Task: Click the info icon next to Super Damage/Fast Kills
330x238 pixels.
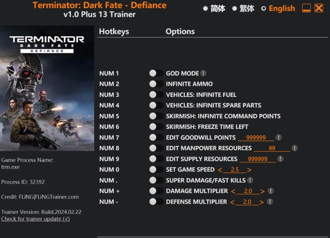Action: click(250, 180)
